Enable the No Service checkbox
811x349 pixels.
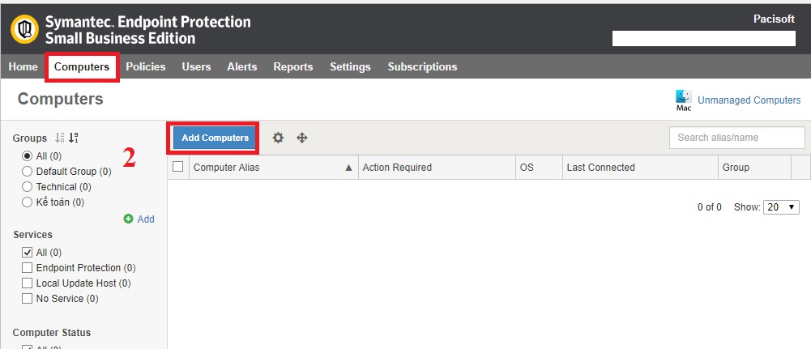(x=27, y=298)
